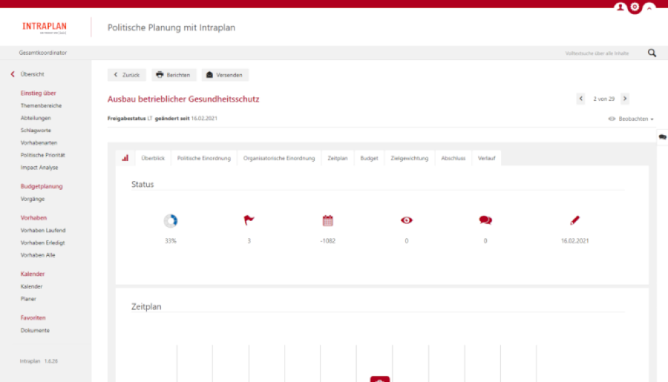Click the search magnifier icon

tap(652, 53)
